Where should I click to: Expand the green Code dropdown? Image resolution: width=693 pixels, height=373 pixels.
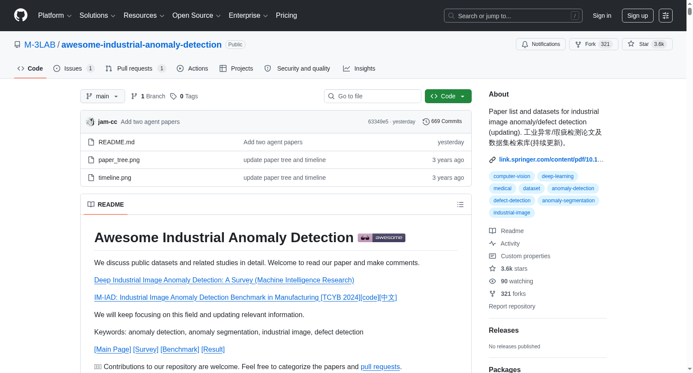(448, 96)
